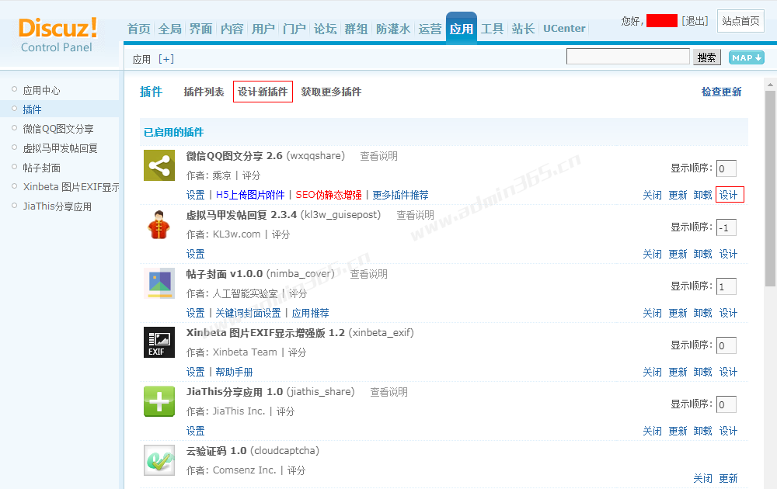Open the 全局 top menu

(170, 29)
